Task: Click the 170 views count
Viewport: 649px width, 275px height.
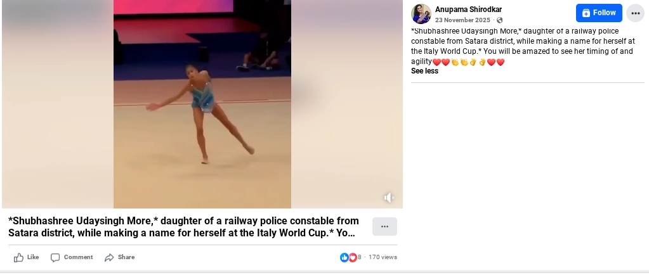Action: coord(383,257)
